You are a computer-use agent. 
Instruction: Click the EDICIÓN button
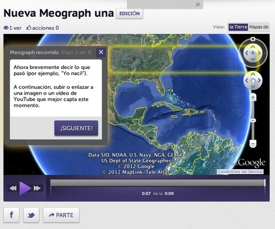(x=129, y=14)
